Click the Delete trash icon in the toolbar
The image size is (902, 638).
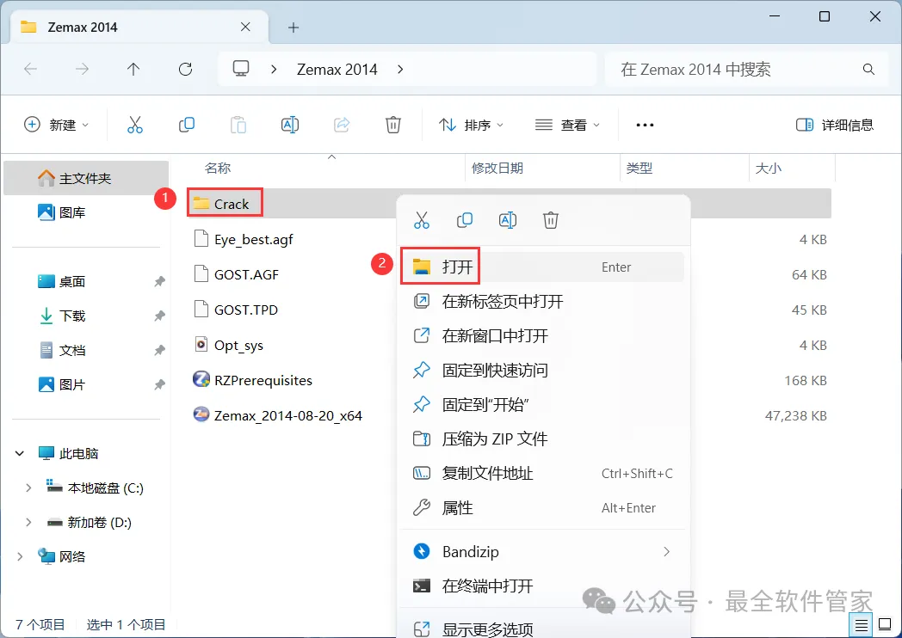[x=392, y=125]
